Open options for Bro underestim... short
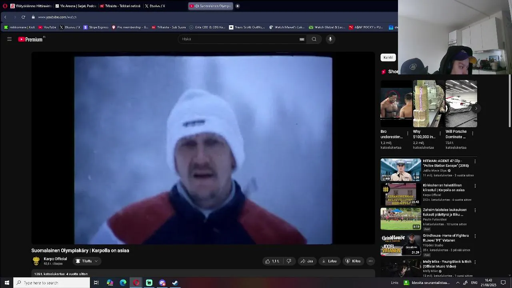 (408, 133)
